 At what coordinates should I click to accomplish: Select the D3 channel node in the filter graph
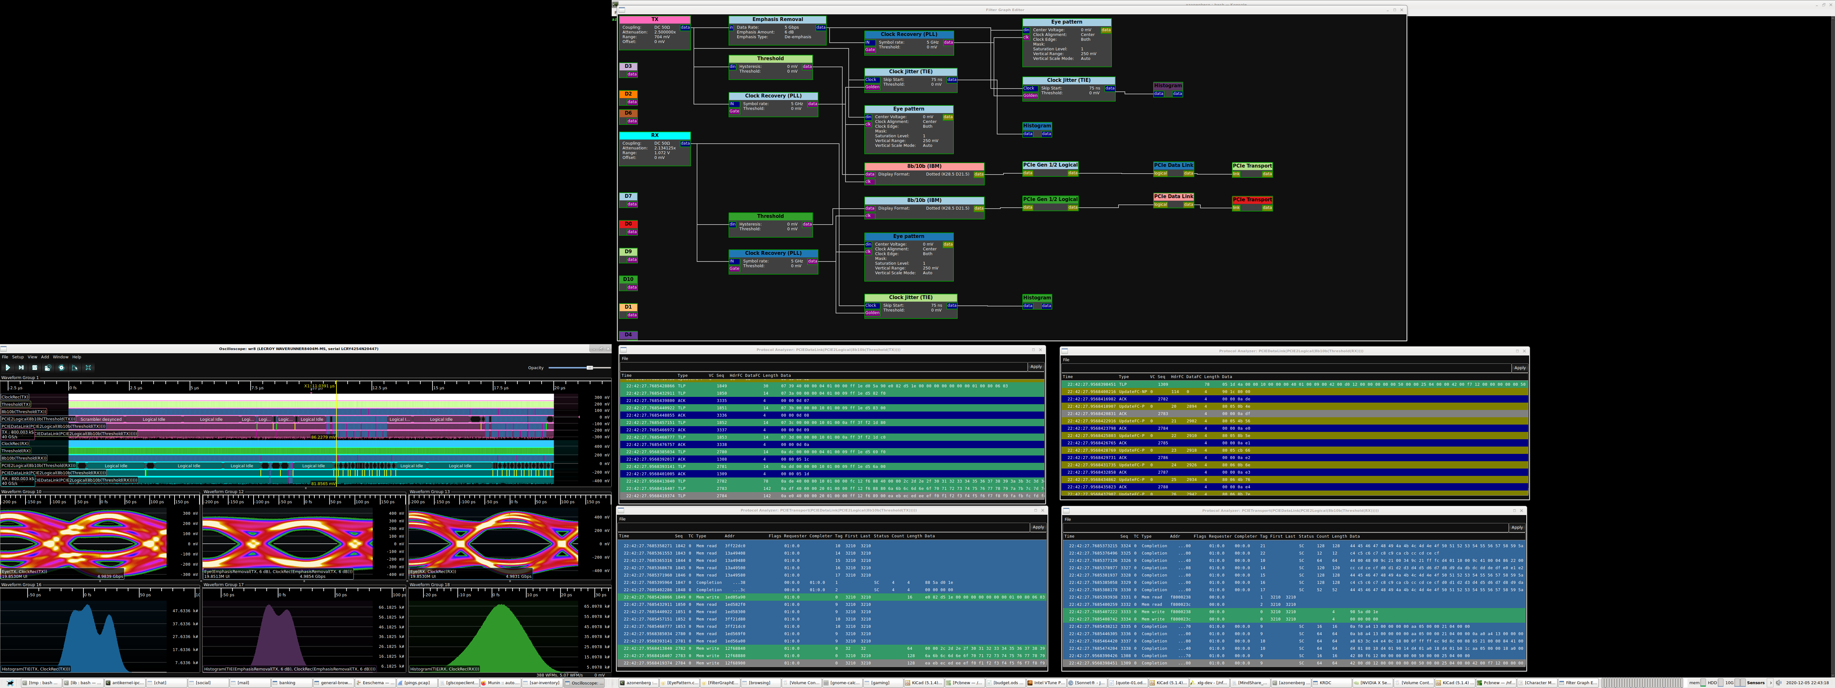628,70
